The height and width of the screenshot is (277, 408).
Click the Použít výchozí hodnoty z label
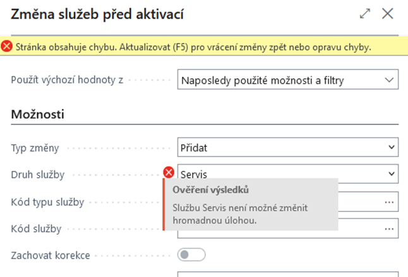pyautogui.click(x=67, y=80)
